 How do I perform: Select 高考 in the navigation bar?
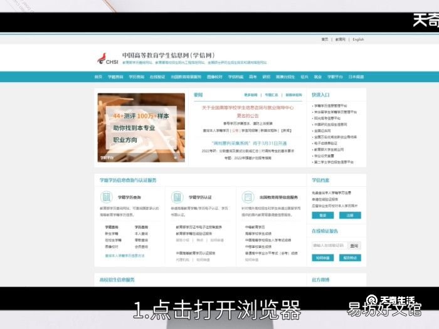point(253,77)
